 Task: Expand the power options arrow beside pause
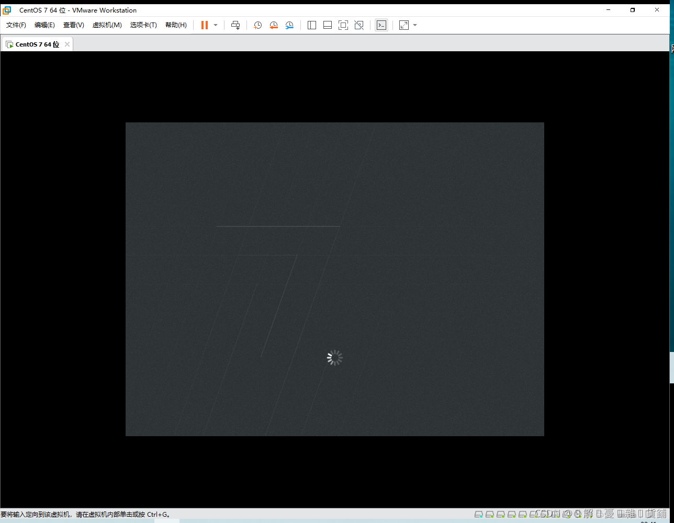216,25
